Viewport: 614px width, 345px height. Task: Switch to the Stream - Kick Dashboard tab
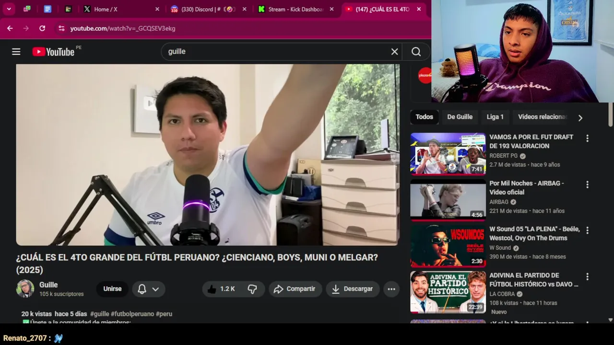tap(296, 9)
